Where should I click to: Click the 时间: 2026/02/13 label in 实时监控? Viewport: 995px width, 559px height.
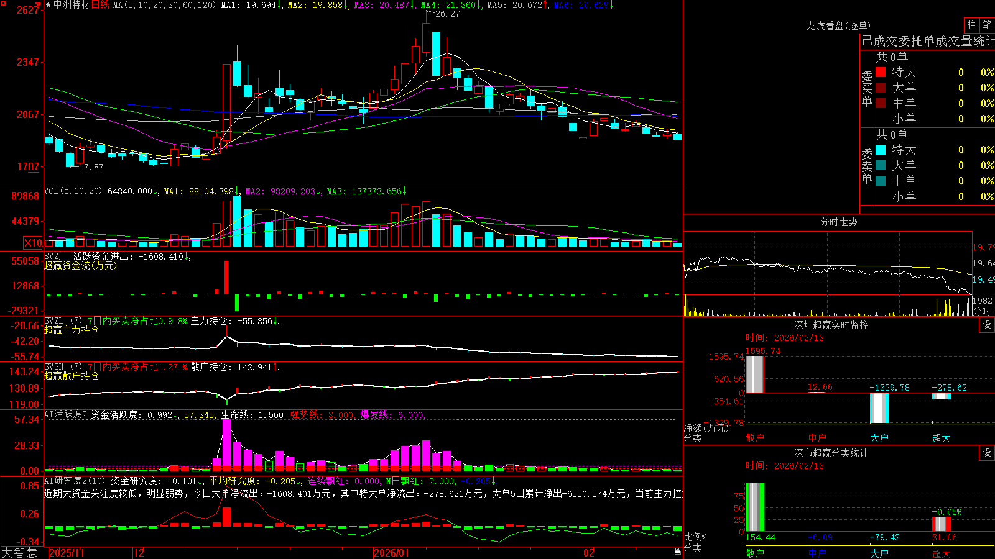click(x=785, y=338)
